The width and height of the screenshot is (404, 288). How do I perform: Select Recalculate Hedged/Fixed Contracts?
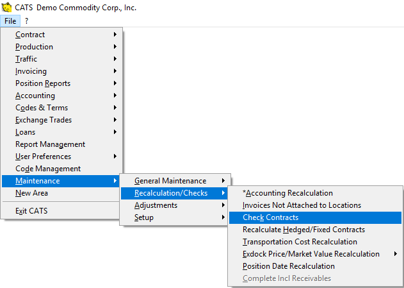point(316,230)
